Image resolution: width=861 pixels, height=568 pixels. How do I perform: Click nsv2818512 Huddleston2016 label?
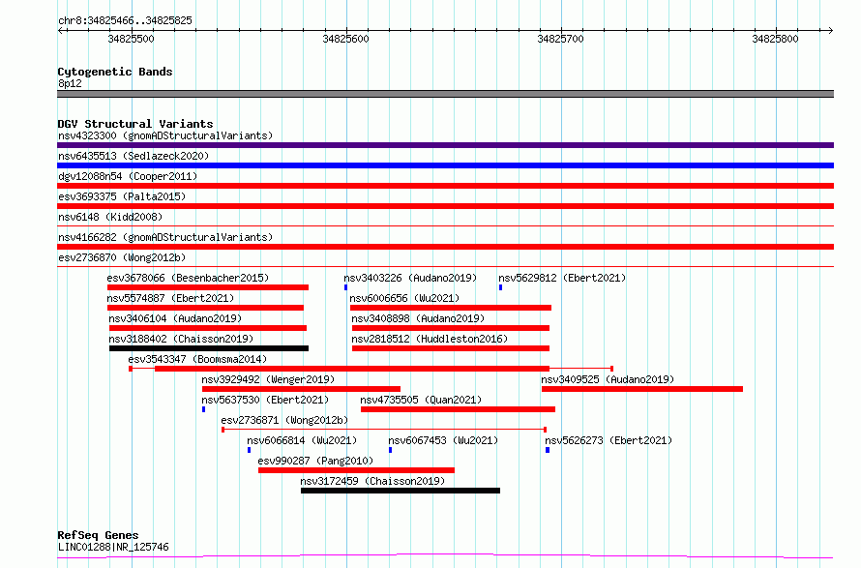(430, 339)
